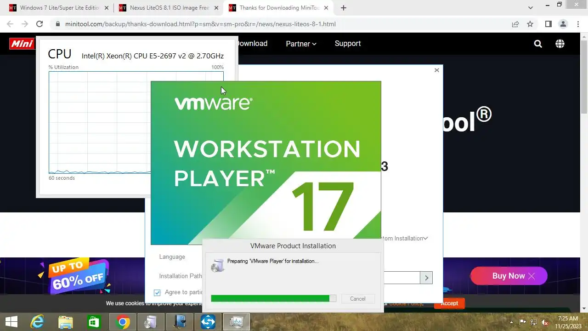The width and height of the screenshot is (588, 331).
Task: Open the Support menu item
Action: (x=348, y=44)
